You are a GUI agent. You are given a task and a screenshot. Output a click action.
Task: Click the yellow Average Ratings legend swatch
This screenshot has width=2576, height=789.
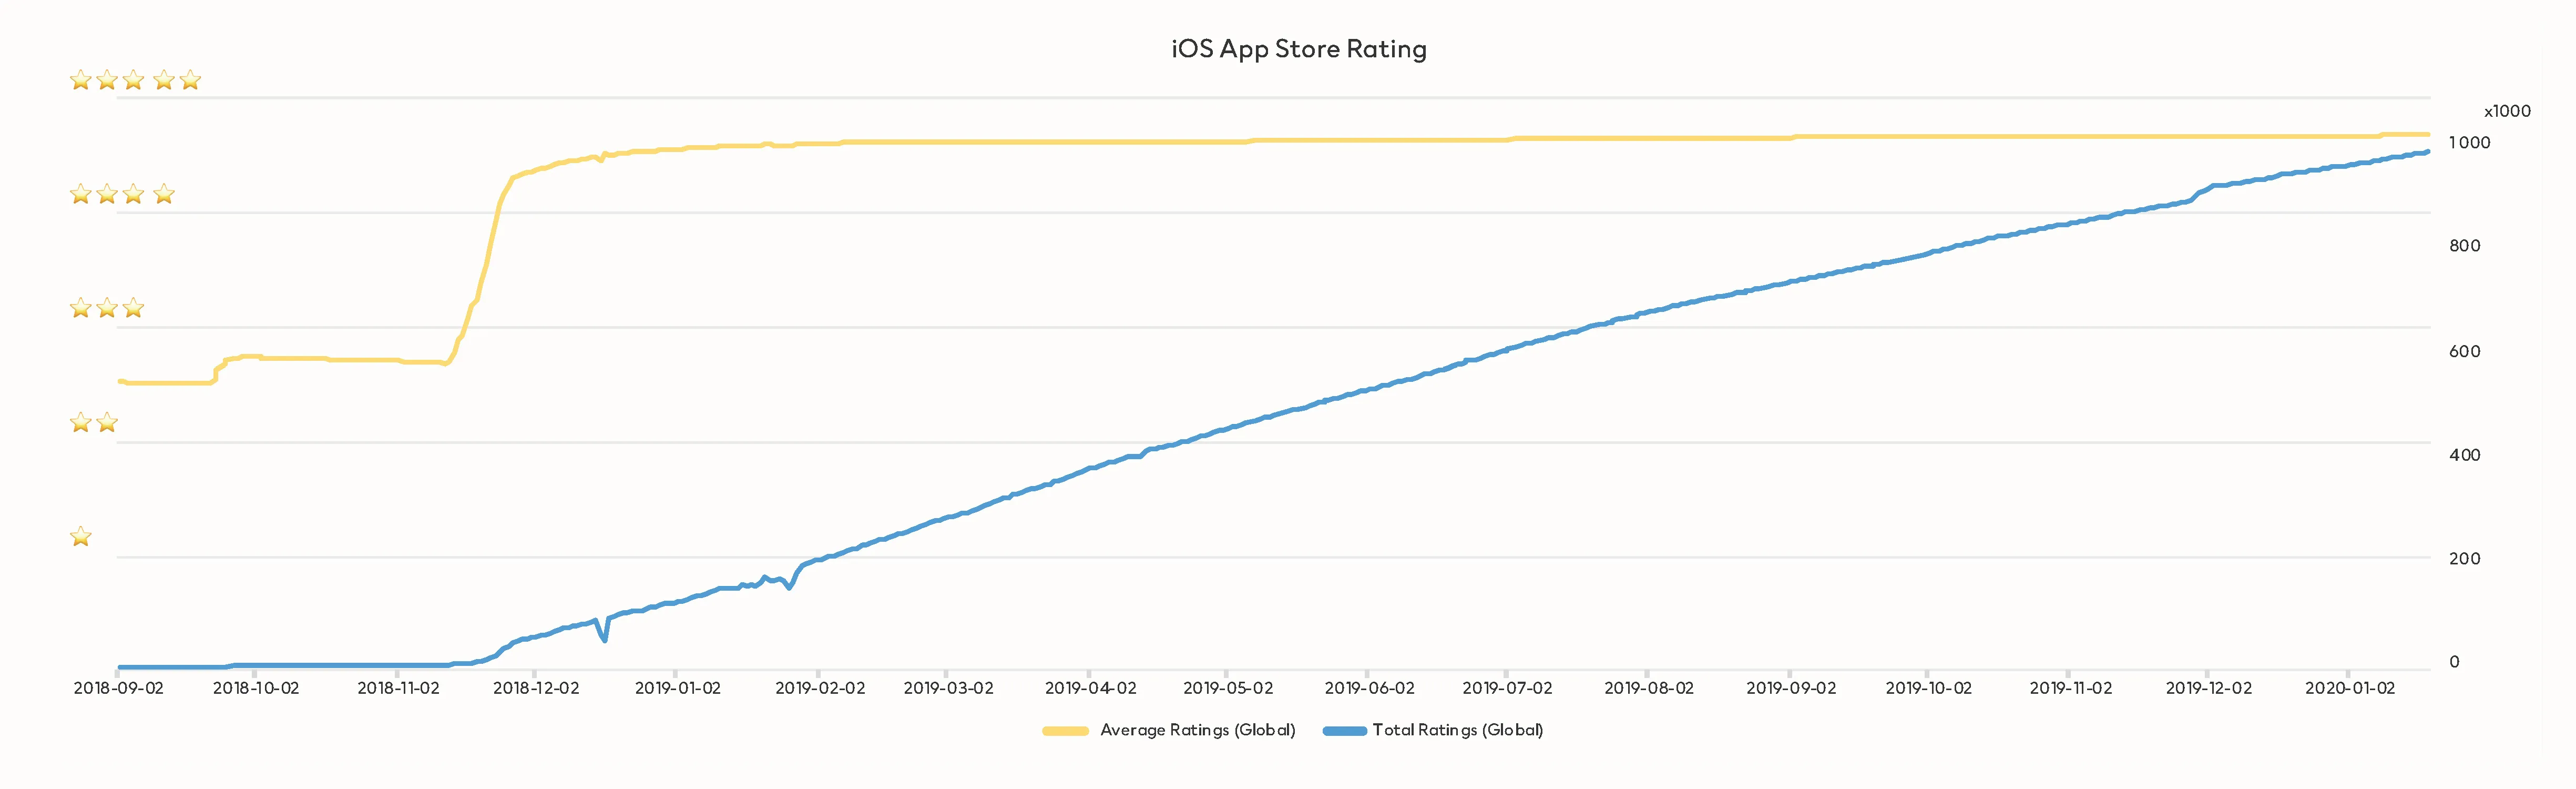point(1064,731)
